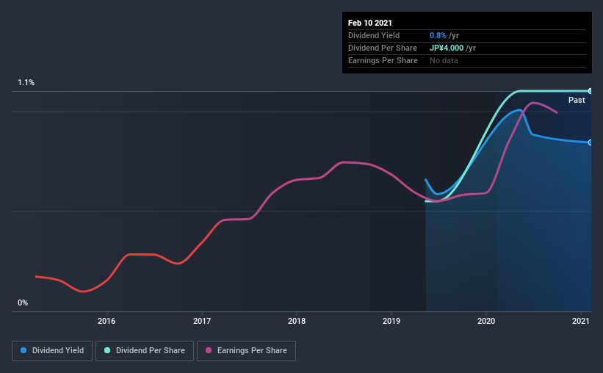Click the 2021 x-axis label
Screen dimensions: 603x373
click(x=581, y=321)
